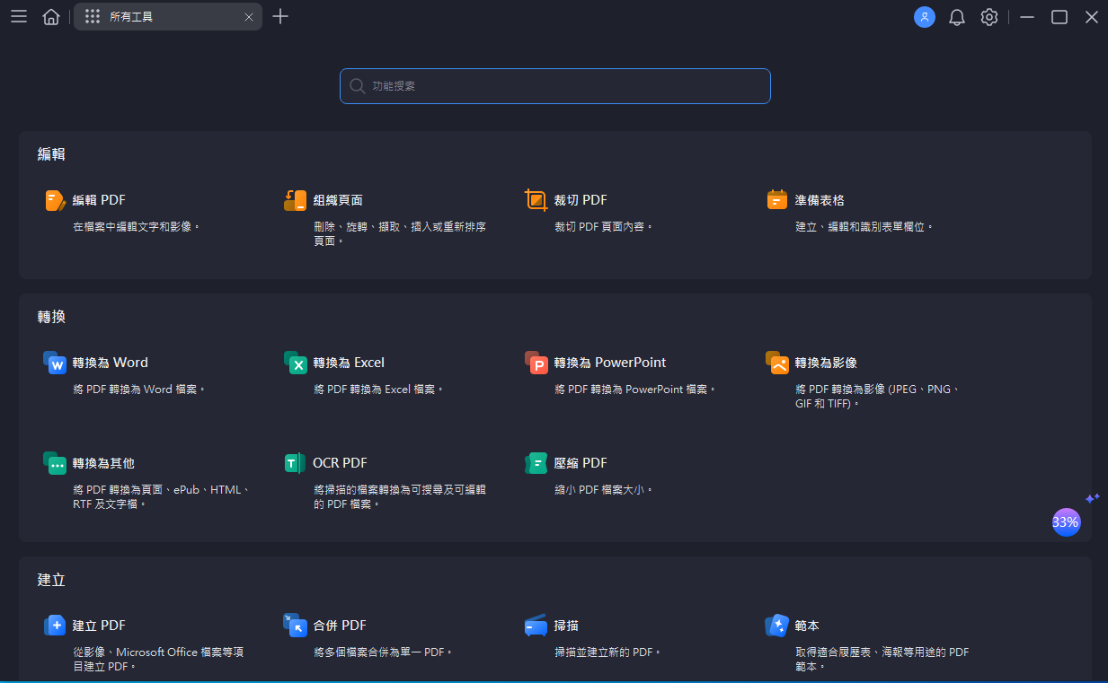
Task: Click the 組織頁面 tool icon
Action: click(x=295, y=200)
